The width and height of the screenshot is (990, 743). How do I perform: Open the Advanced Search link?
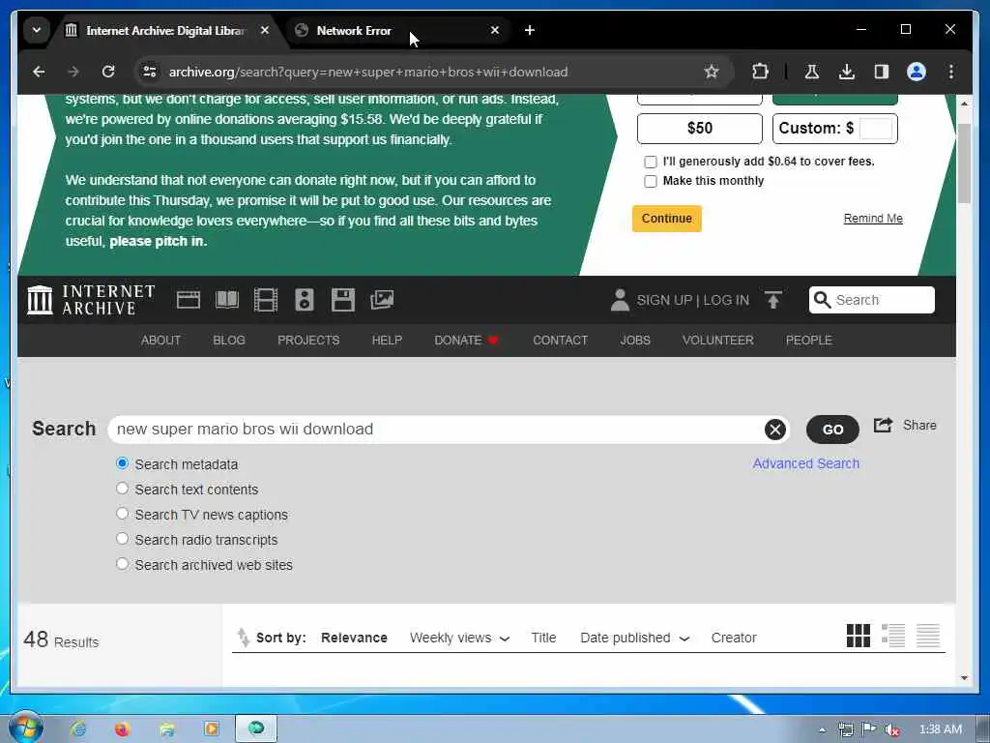[805, 463]
